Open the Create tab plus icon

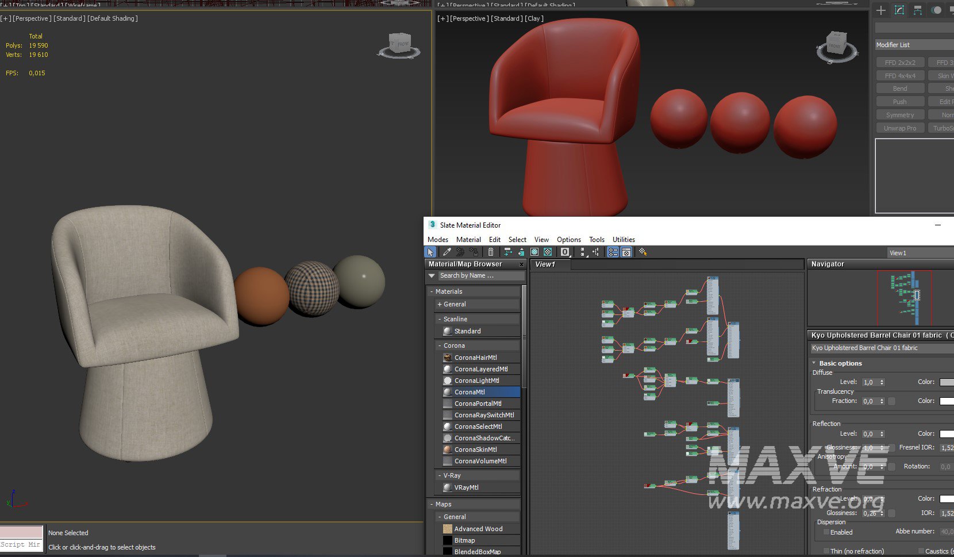pyautogui.click(x=880, y=10)
